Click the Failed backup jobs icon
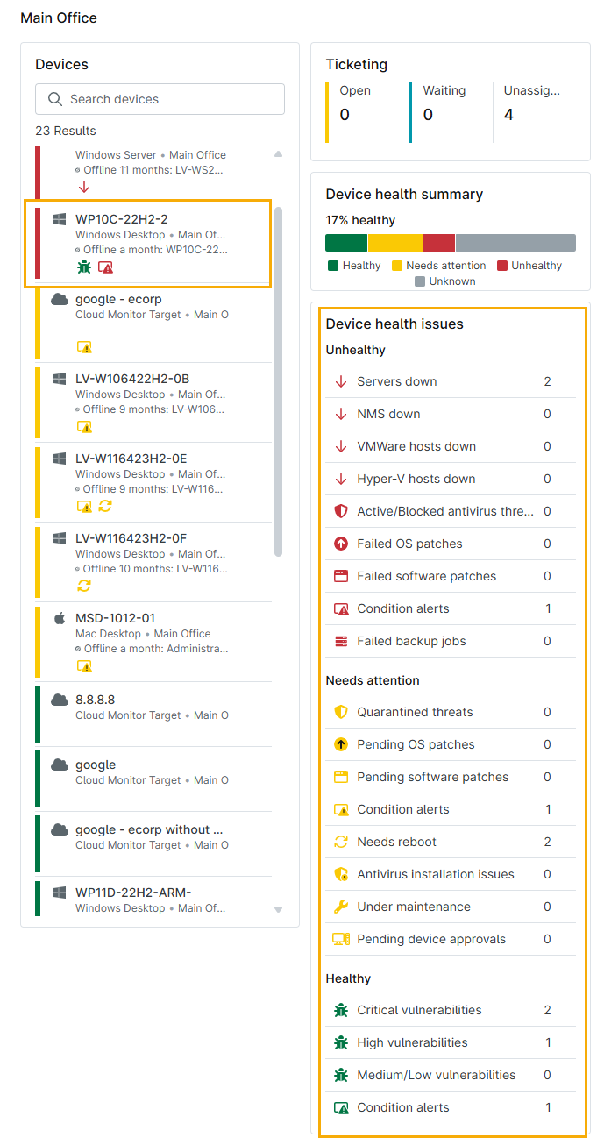The width and height of the screenshot is (597, 1145). 341,641
